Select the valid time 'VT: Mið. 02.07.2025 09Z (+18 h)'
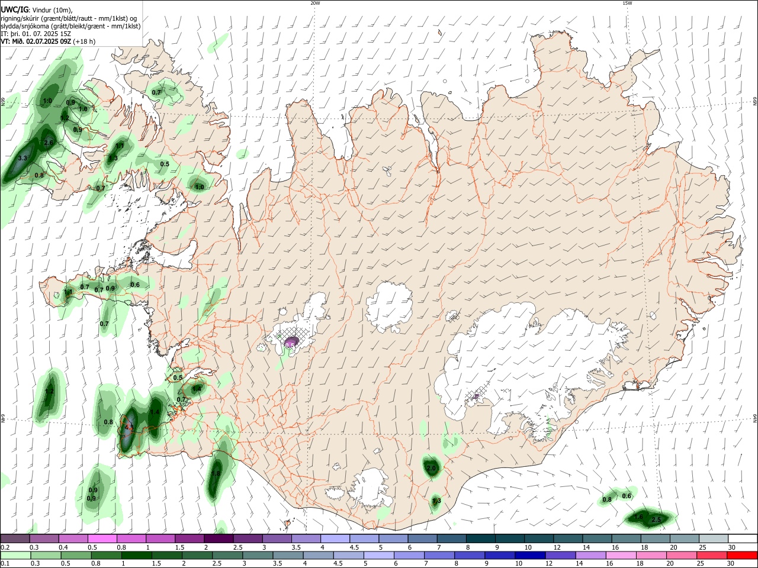This screenshot has width=758, height=568. pyautogui.click(x=48, y=41)
